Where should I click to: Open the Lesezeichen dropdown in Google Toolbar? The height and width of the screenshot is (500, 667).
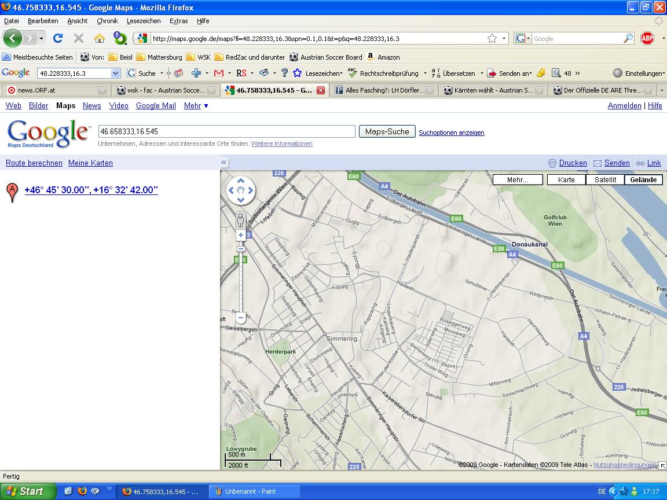click(x=317, y=73)
